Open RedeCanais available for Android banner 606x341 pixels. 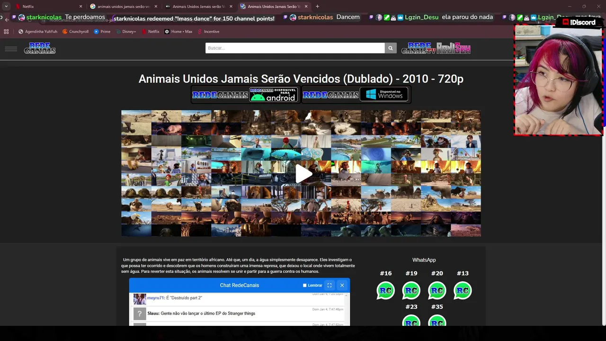pos(245,95)
